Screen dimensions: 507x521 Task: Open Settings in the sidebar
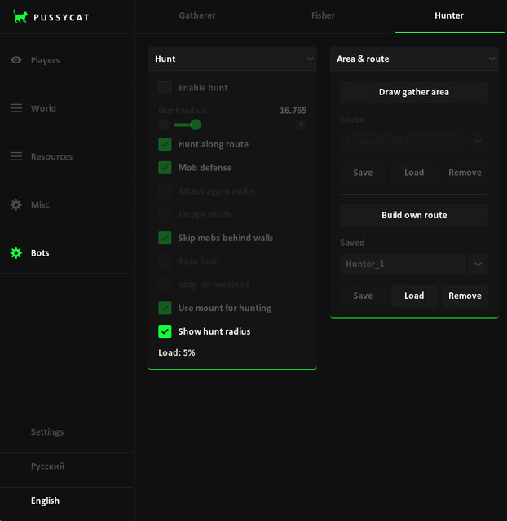coord(47,432)
